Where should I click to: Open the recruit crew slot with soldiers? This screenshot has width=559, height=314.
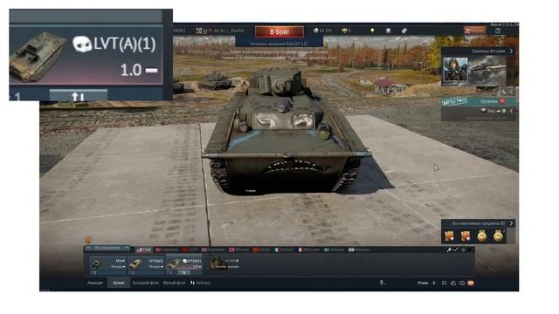224,263
